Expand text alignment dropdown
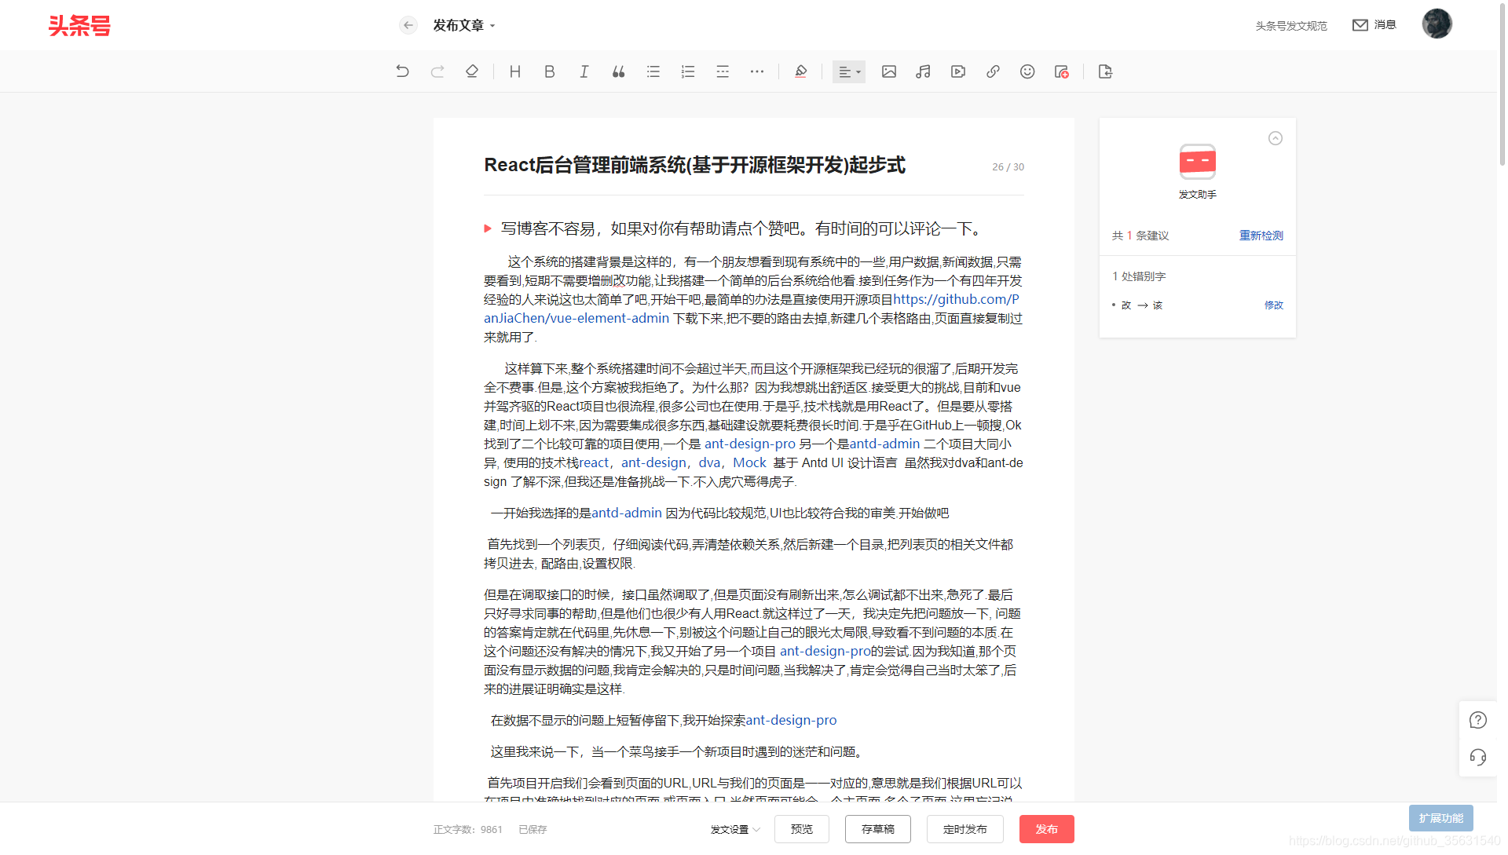This screenshot has height=855, width=1508. pos(849,71)
